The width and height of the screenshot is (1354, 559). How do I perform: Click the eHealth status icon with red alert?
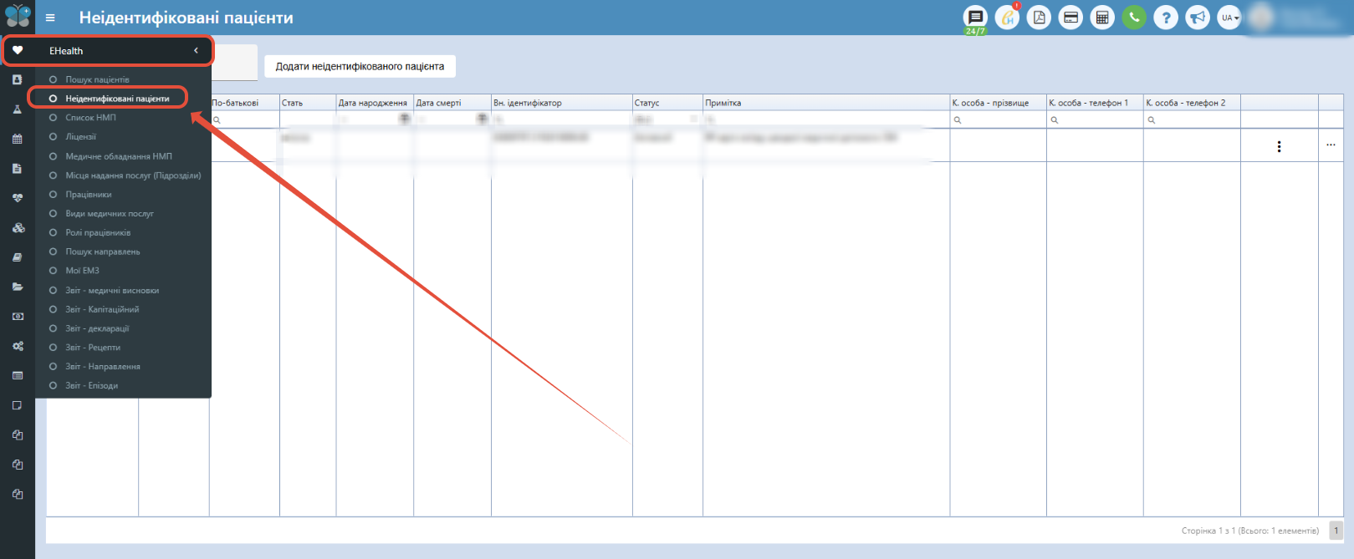pyautogui.click(x=1007, y=18)
